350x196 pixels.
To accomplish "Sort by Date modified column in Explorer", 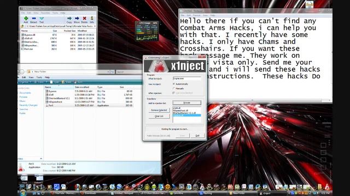I will [x=85, y=87].
